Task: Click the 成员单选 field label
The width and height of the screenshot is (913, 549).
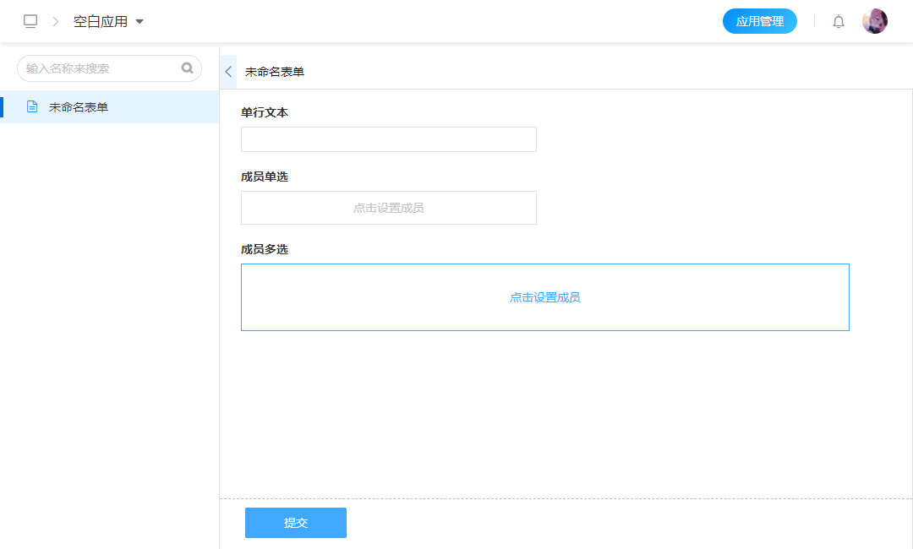Action: (265, 177)
